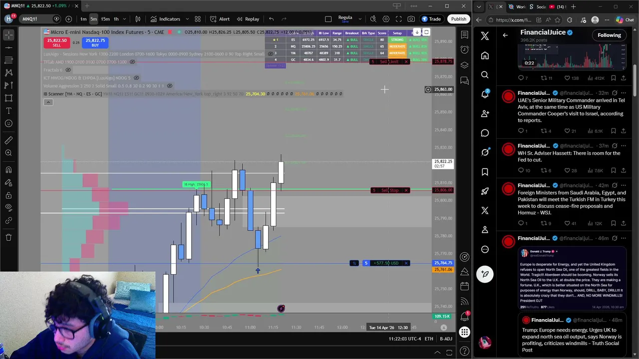Expand the bottom panel chevron
The height and width of the screenshot is (359, 639).
click(x=437, y=353)
